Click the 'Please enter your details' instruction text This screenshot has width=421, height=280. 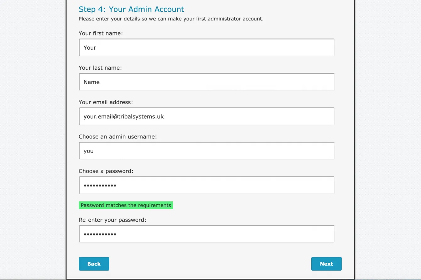171,19
